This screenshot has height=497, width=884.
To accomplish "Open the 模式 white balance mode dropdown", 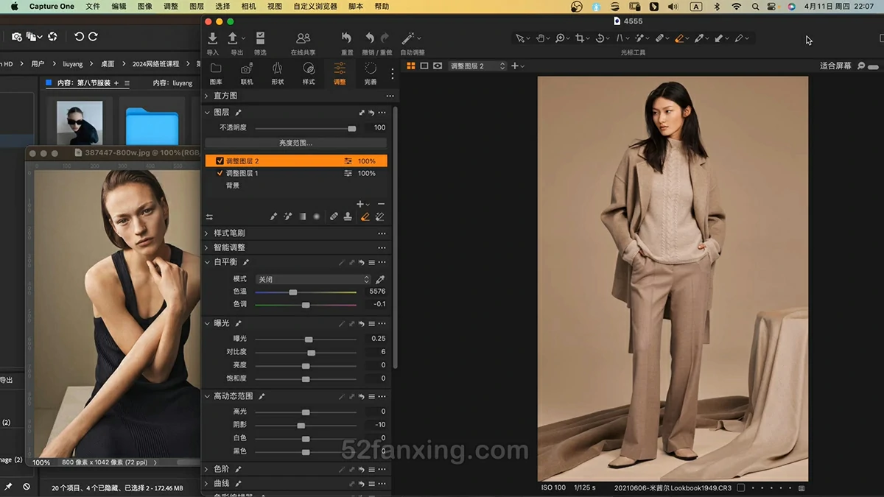I will click(x=313, y=280).
